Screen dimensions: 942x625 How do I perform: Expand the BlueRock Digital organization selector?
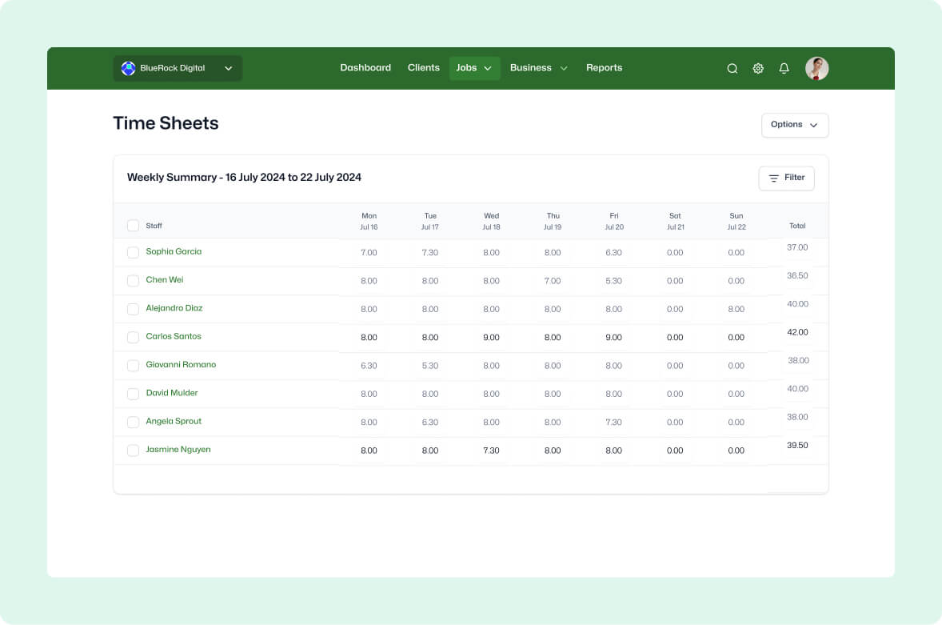[228, 68]
